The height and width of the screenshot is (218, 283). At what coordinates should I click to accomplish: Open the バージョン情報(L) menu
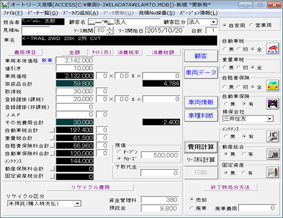click(199, 13)
